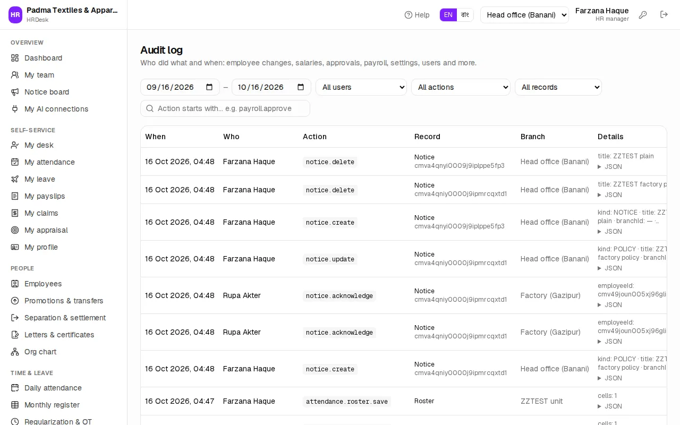The height and width of the screenshot is (425, 680).
Task: Click the ZZTEST unit branch cell
Action: 541,401
